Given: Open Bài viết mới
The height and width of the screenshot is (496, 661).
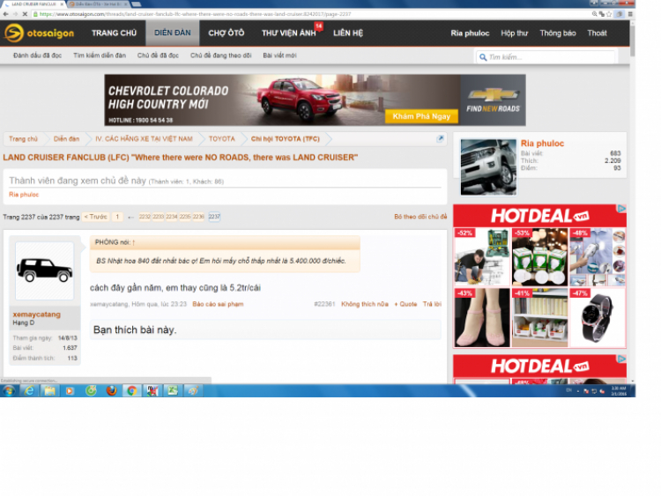Looking at the screenshot, I should [x=279, y=56].
